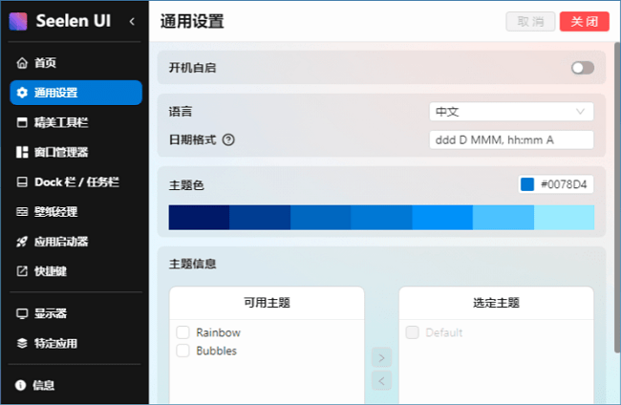Click the red 关闭 button
This screenshot has height=405, width=621.
pos(584,21)
